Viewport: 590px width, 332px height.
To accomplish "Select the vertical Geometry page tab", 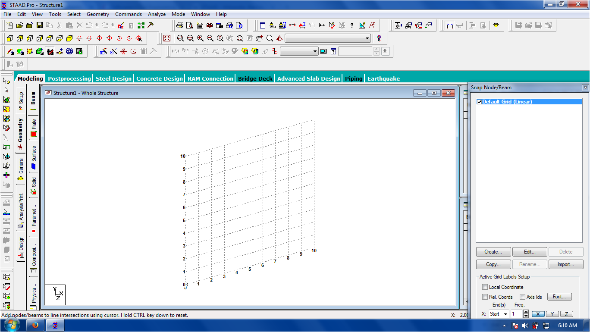I will point(20,134).
